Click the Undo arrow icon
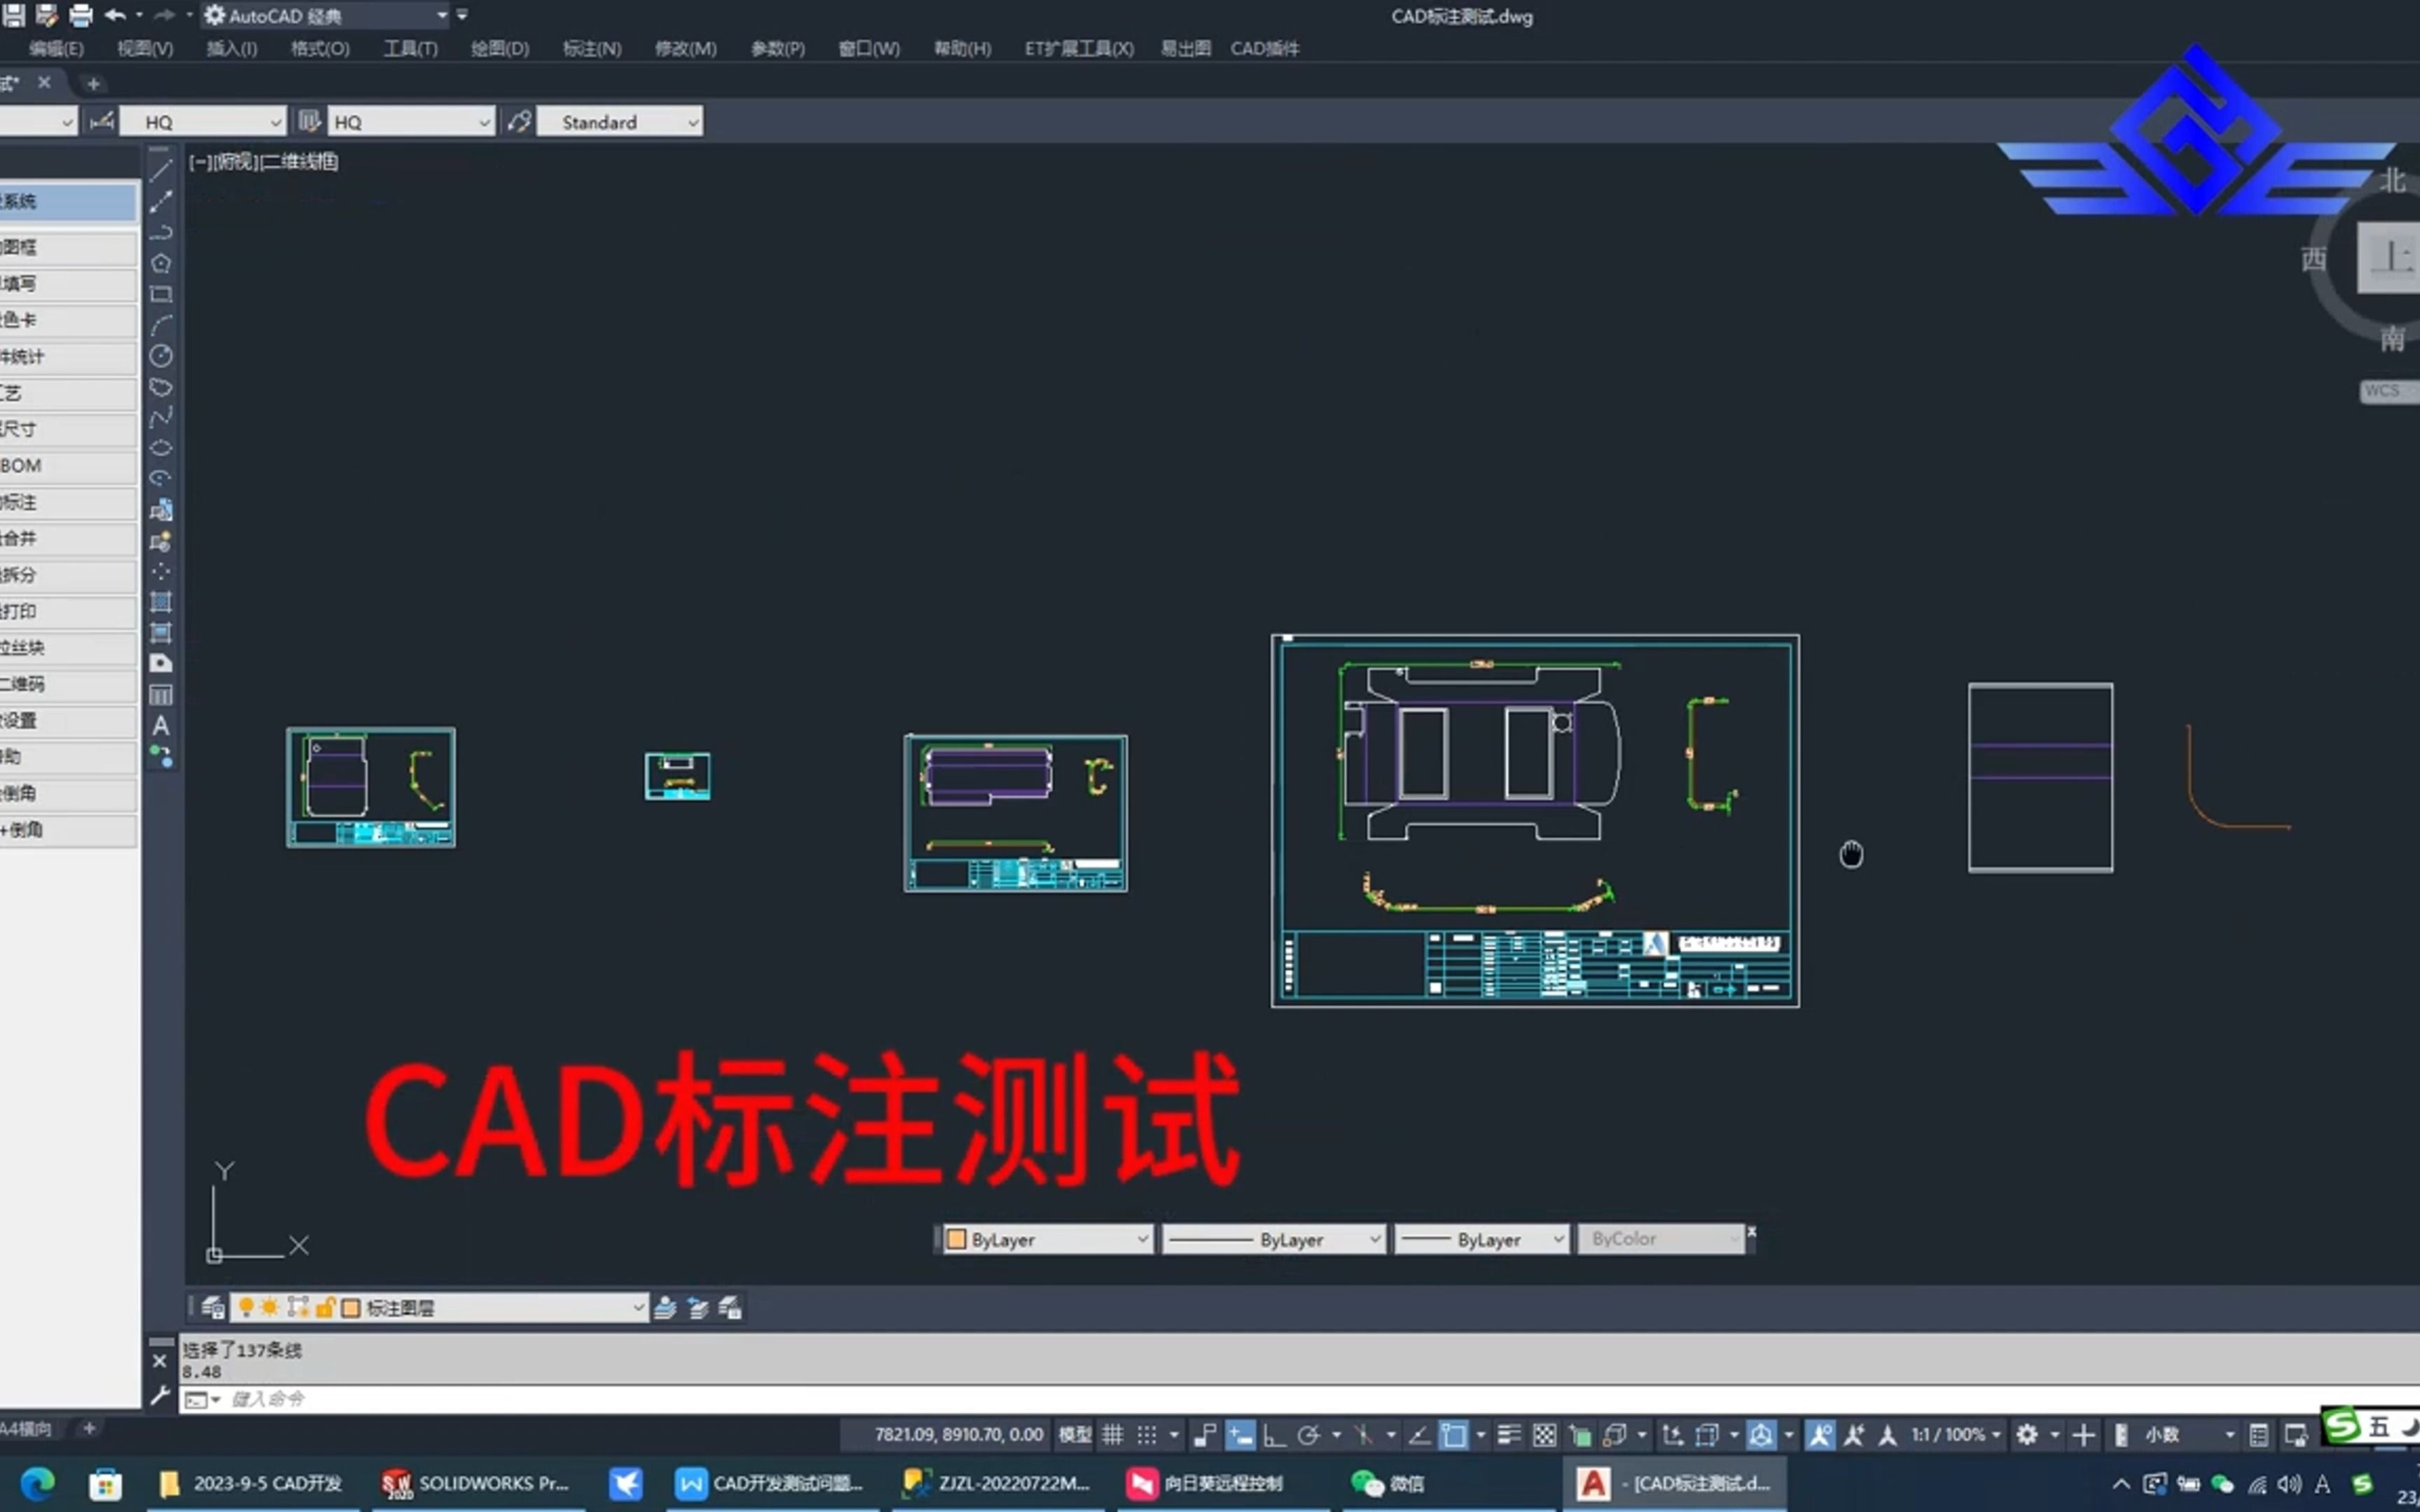Viewport: 2420px width, 1512px height. point(115,15)
